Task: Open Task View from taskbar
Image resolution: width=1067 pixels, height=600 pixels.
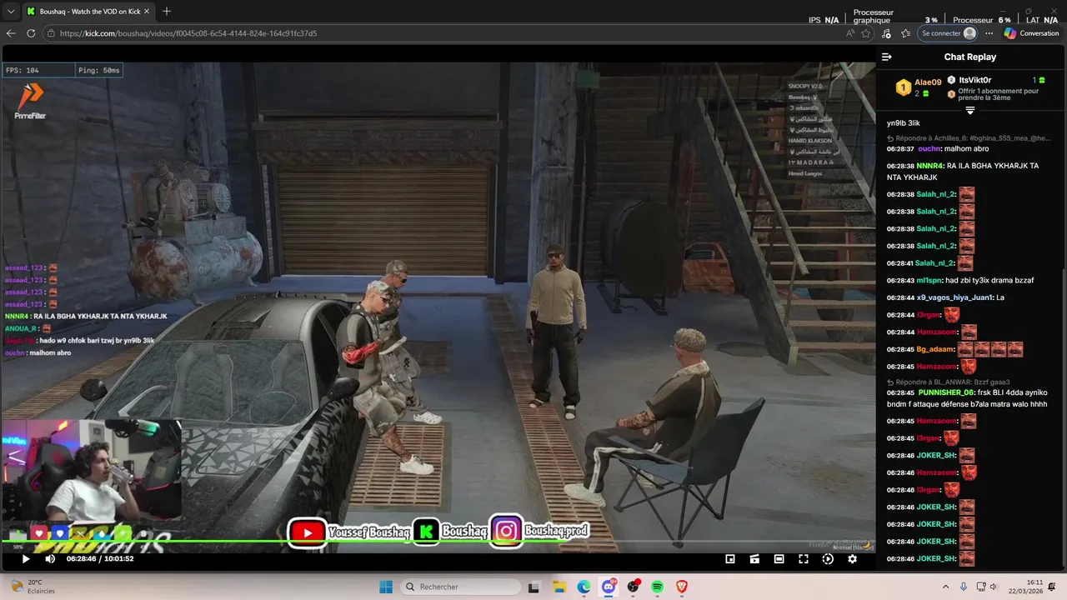Action: coord(534,587)
